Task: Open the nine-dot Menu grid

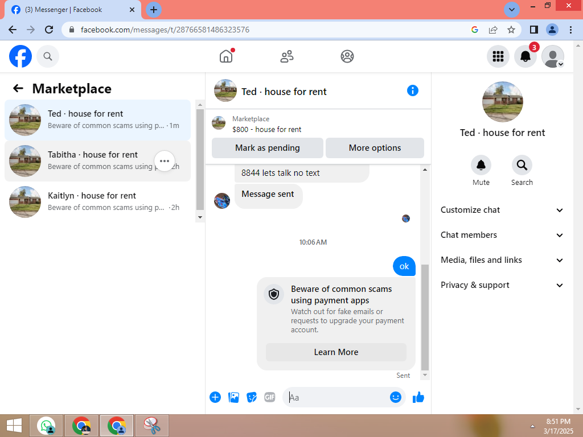Action: [498, 56]
